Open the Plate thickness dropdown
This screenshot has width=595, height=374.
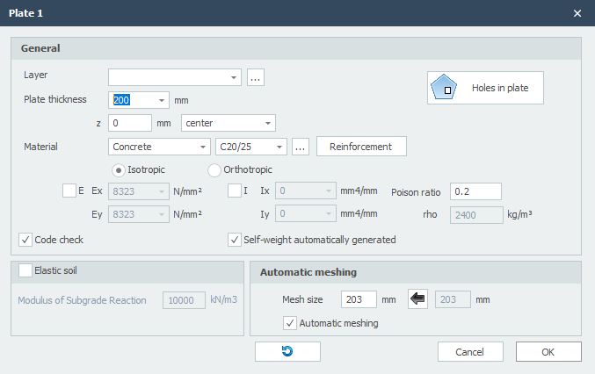pos(162,100)
